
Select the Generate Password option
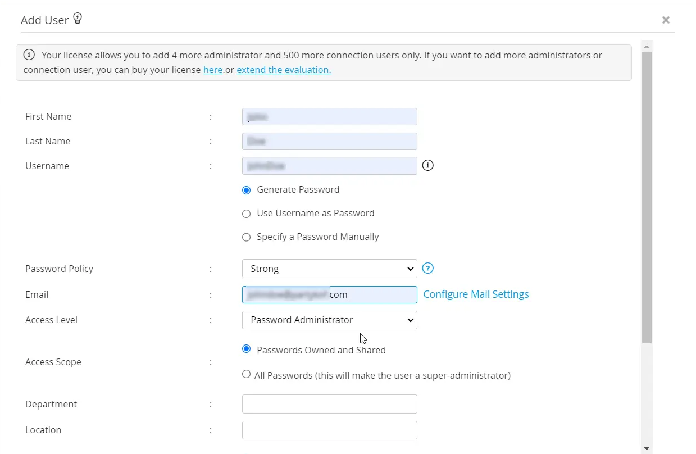coord(246,190)
